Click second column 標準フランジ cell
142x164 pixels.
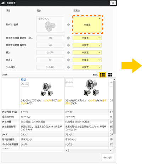coord(86,139)
